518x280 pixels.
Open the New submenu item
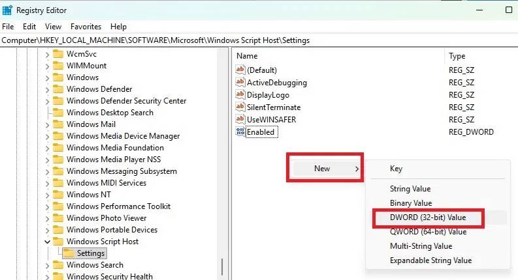(x=323, y=169)
